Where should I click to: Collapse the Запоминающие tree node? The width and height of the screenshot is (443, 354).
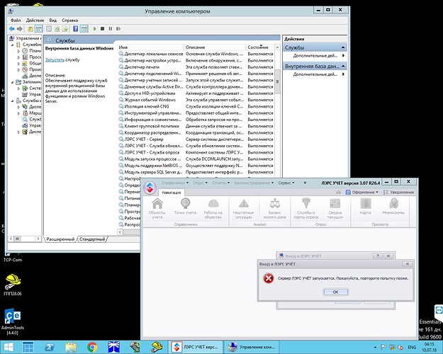coord(13,82)
